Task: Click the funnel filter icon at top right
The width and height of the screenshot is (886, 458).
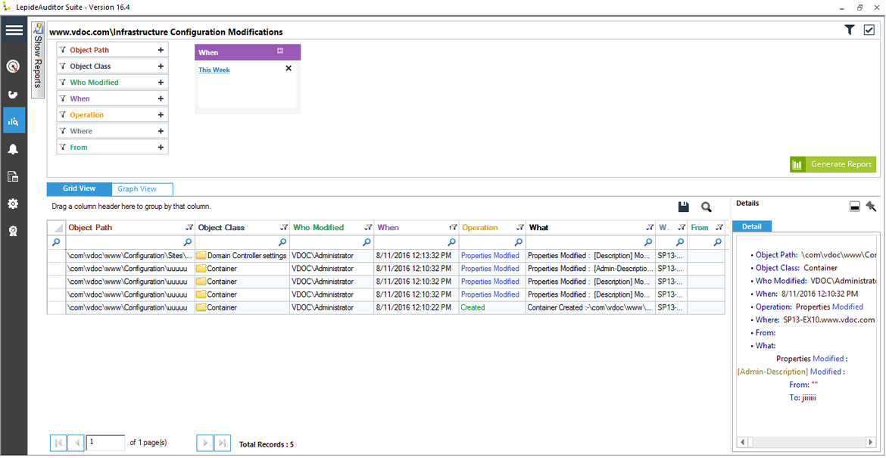Action: (849, 30)
